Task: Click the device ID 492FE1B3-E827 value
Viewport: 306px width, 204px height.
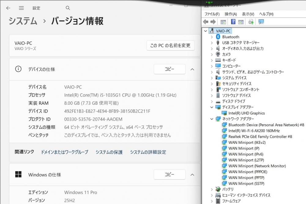Action: coord(107,111)
